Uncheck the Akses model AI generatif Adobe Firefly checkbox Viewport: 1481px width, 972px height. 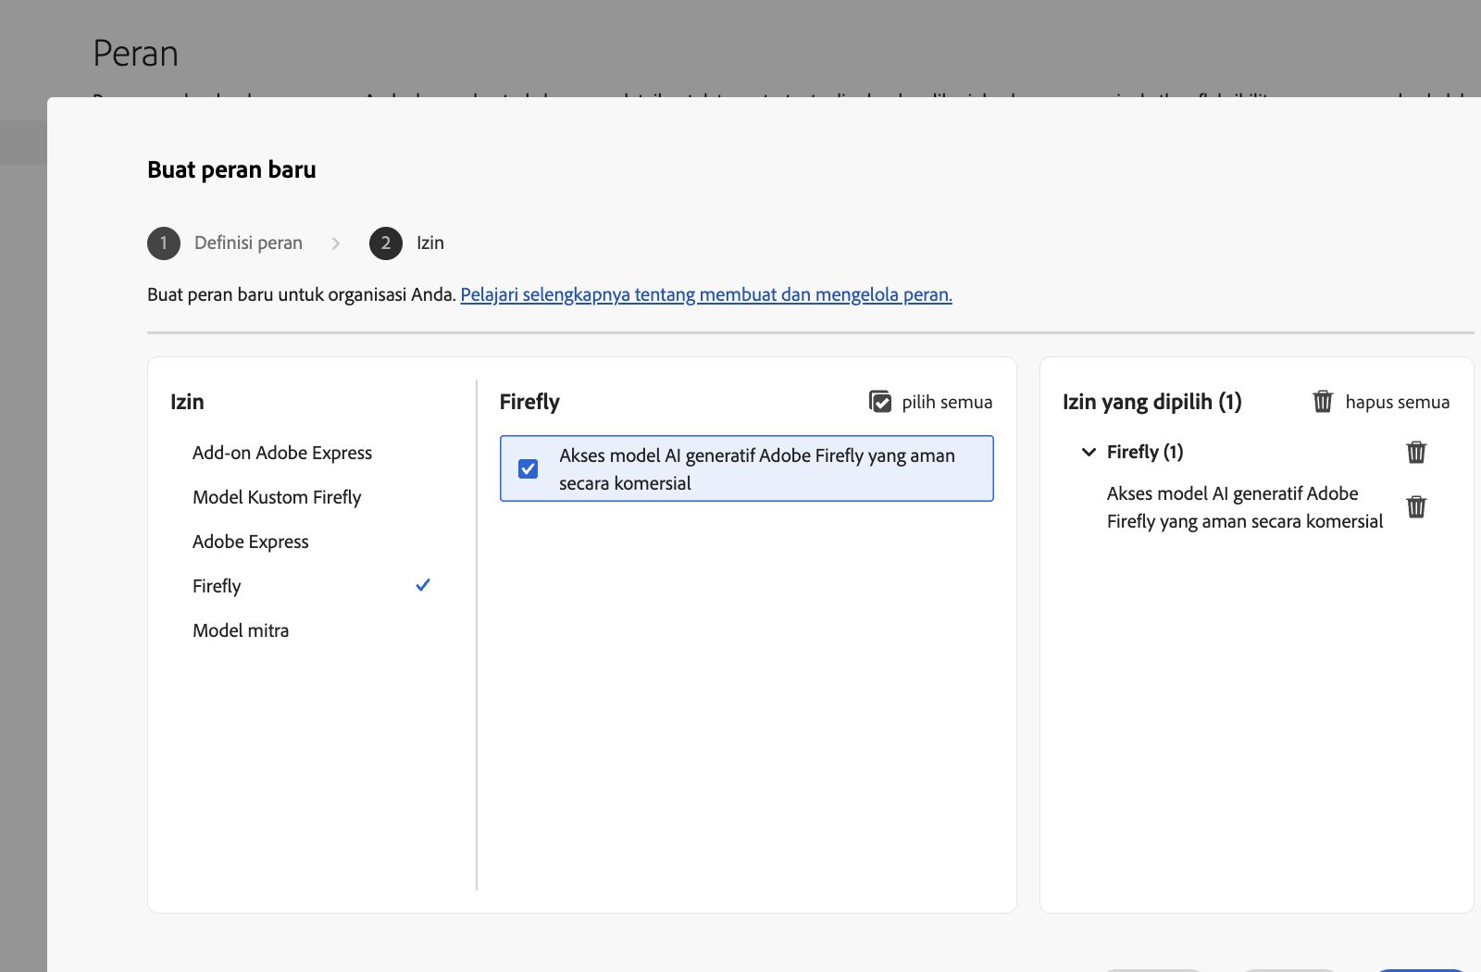tap(529, 468)
